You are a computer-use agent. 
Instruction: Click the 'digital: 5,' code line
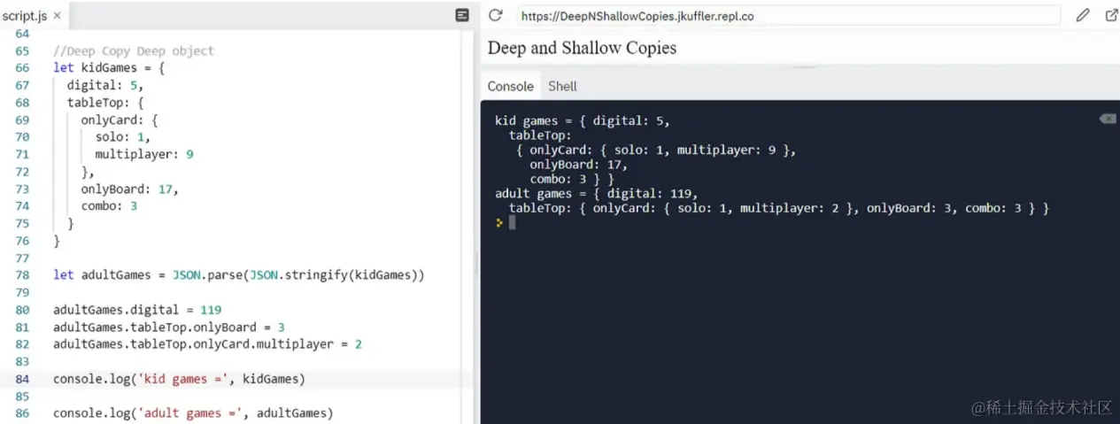[105, 85]
